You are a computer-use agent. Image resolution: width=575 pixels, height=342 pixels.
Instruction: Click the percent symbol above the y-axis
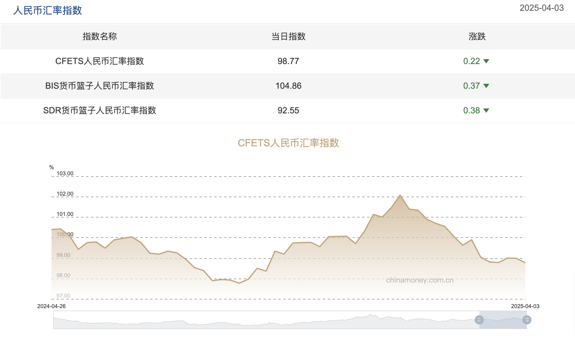[x=51, y=167]
